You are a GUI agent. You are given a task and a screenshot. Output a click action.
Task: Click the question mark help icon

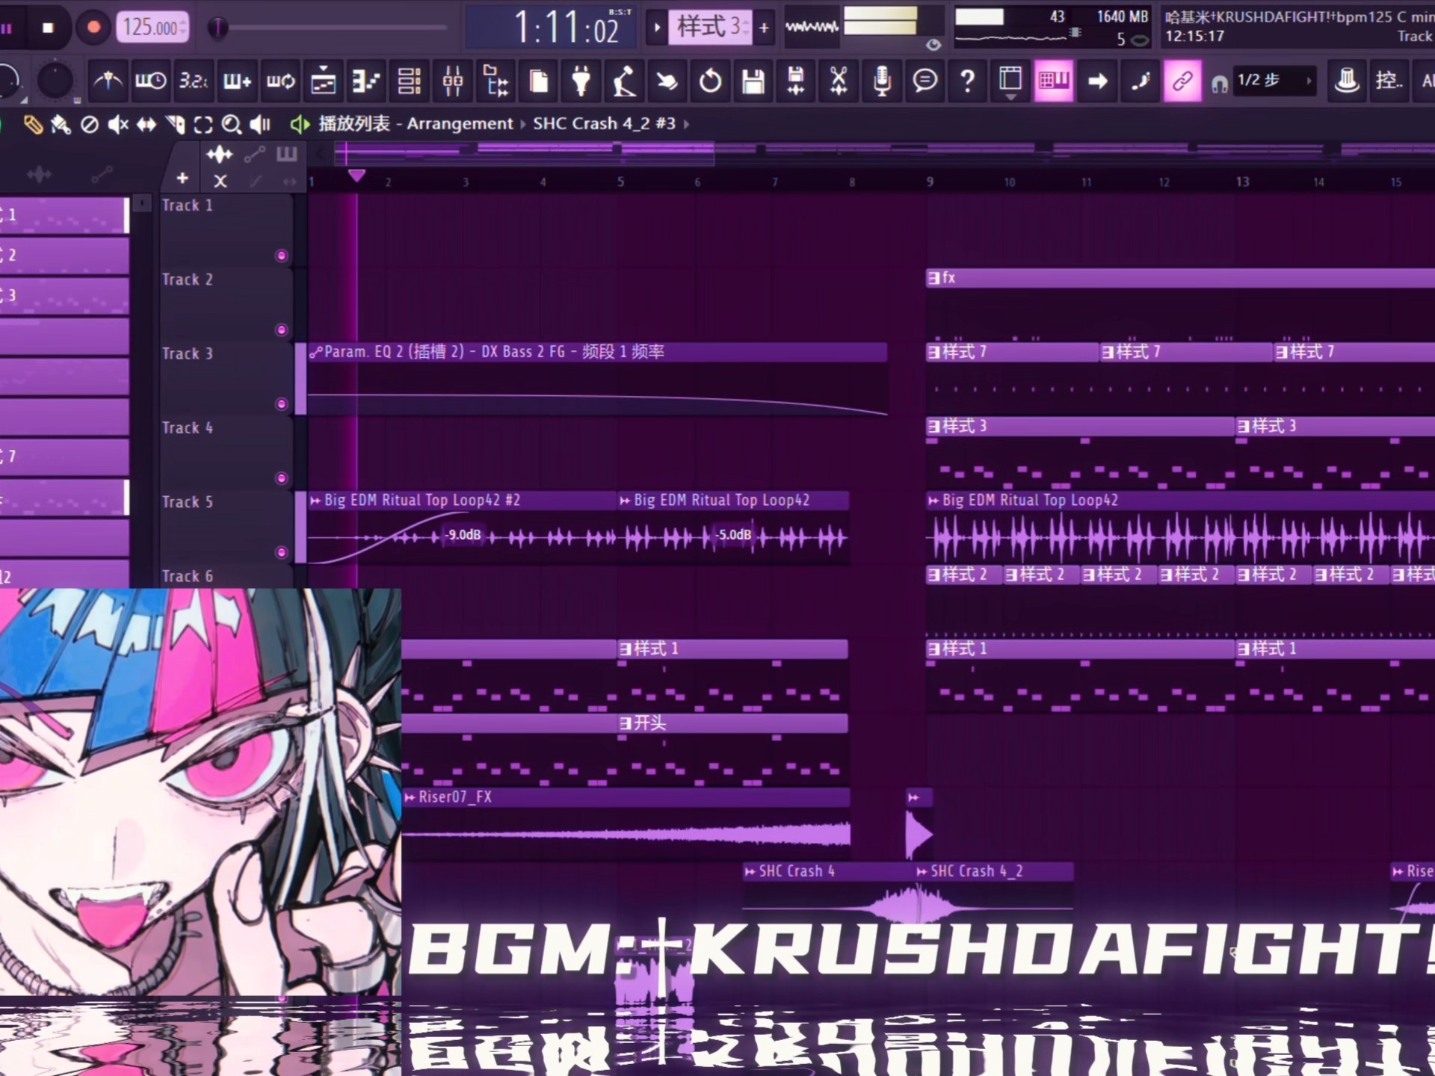coord(967,81)
